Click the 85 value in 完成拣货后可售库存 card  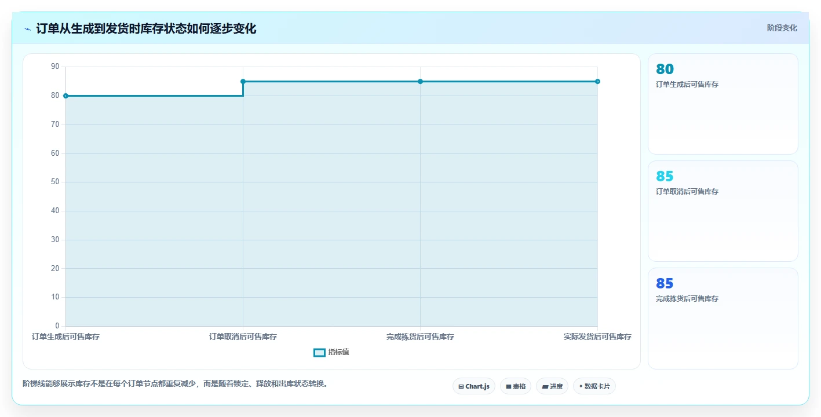pyautogui.click(x=665, y=283)
